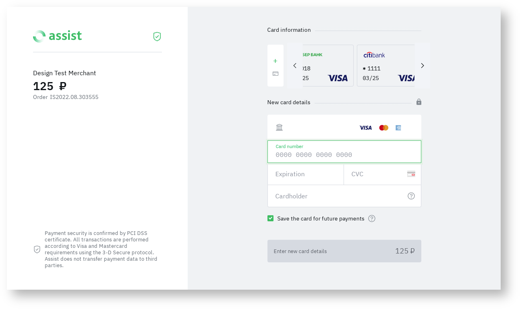Click the padlock icon near New card details
This screenshot has width=520, height=309.
419,102
